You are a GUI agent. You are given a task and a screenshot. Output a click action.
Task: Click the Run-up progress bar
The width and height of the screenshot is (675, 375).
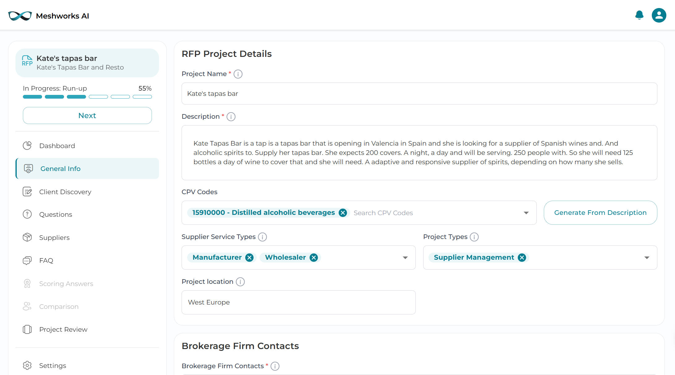tap(87, 97)
